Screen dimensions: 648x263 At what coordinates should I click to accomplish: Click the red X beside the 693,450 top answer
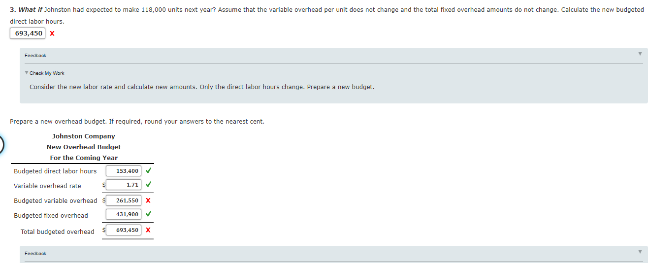(52, 33)
